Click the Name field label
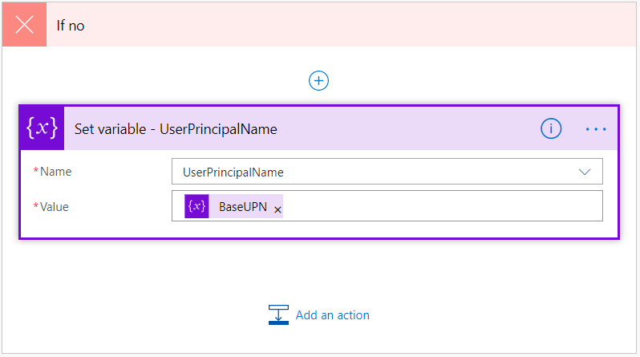 coord(55,172)
